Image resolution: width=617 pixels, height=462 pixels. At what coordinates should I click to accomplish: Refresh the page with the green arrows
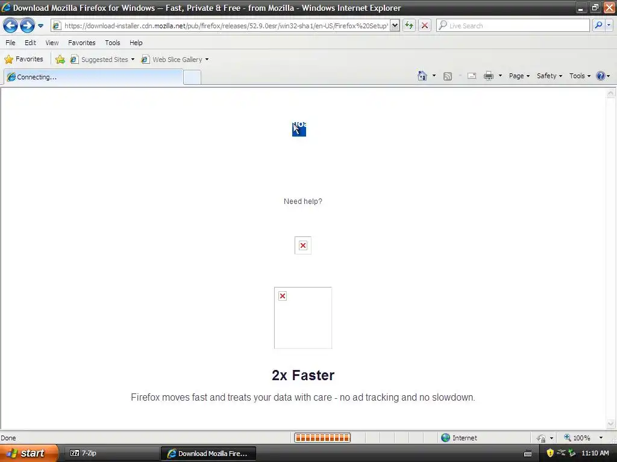(409, 26)
